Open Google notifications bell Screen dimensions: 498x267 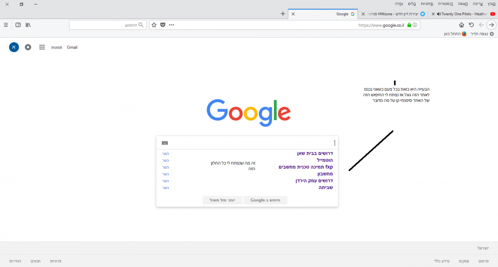[x=28, y=47]
